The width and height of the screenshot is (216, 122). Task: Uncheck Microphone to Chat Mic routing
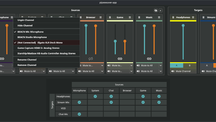79,114
